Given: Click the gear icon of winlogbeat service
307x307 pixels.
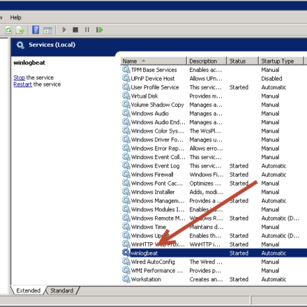Looking at the screenshot, I should (x=126, y=253).
